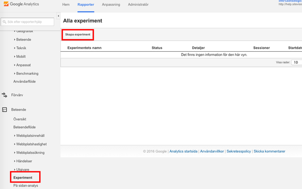This screenshot has height=189, width=302.
Task: Click the search magnifier icon
Action: coord(5,22)
